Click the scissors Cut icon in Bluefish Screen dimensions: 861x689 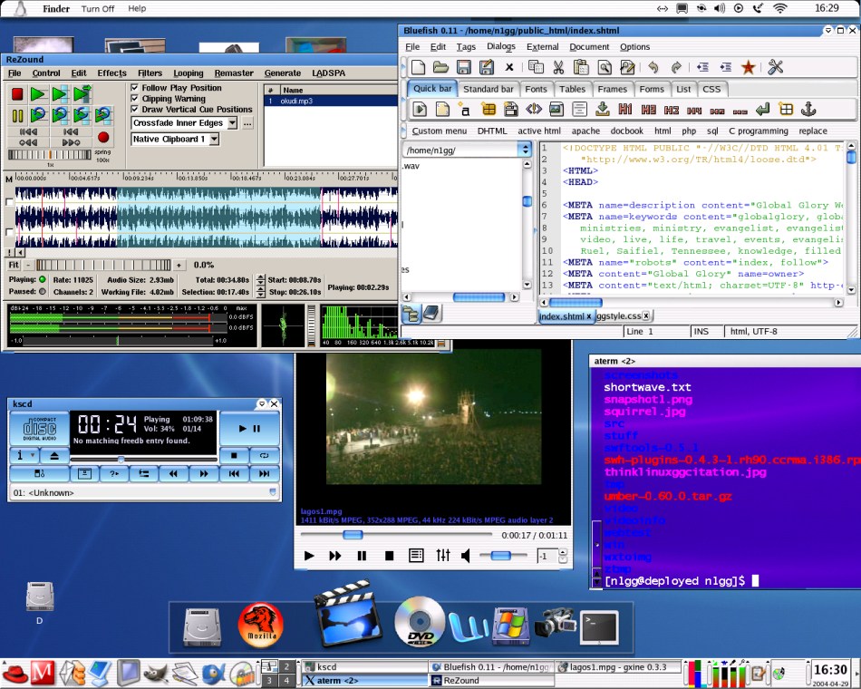tap(557, 67)
